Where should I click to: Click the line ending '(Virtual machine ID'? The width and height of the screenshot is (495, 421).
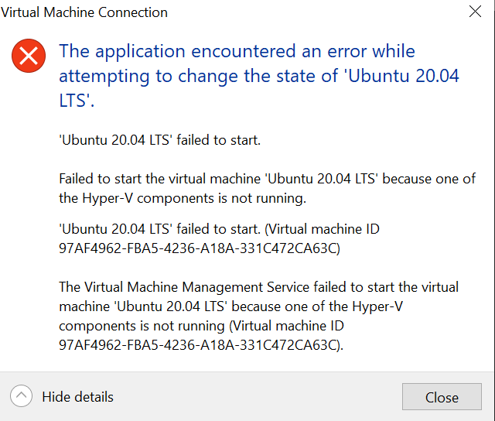click(219, 229)
